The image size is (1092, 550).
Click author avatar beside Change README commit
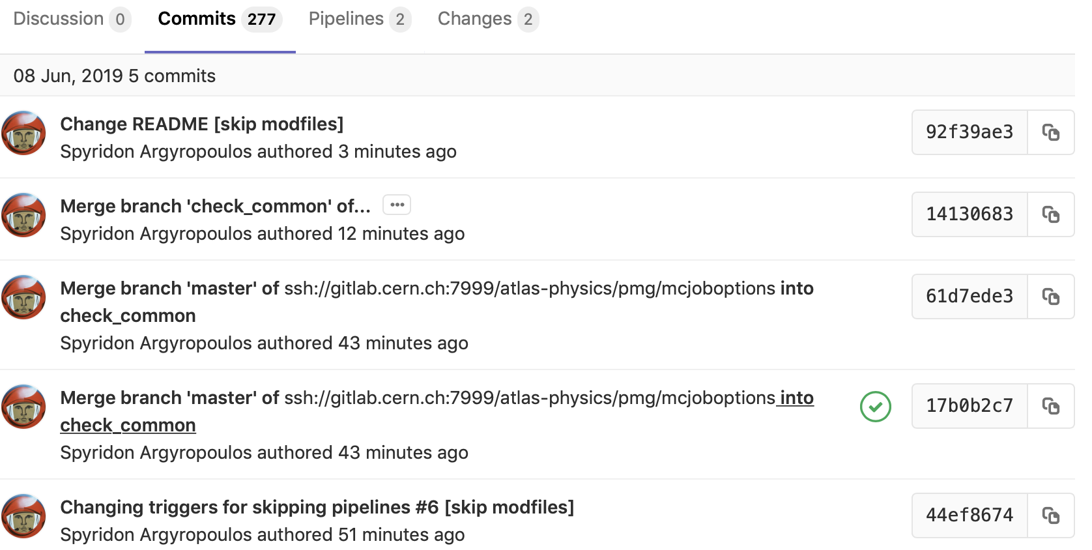[23, 133]
